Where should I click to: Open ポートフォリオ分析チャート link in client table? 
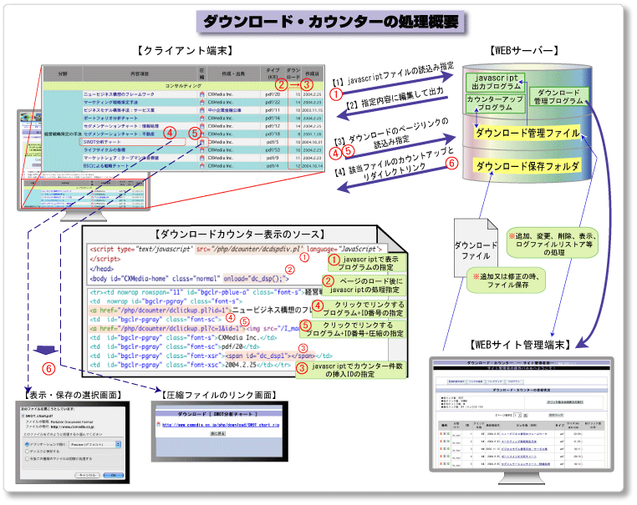click(110, 118)
